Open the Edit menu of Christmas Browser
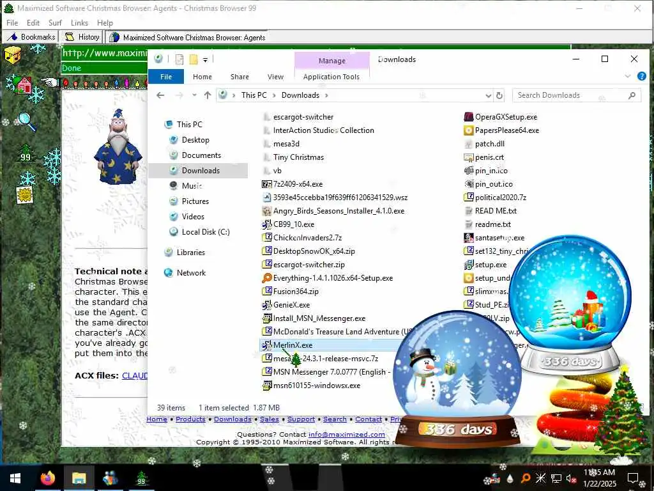The height and width of the screenshot is (491, 654). (33, 23)
